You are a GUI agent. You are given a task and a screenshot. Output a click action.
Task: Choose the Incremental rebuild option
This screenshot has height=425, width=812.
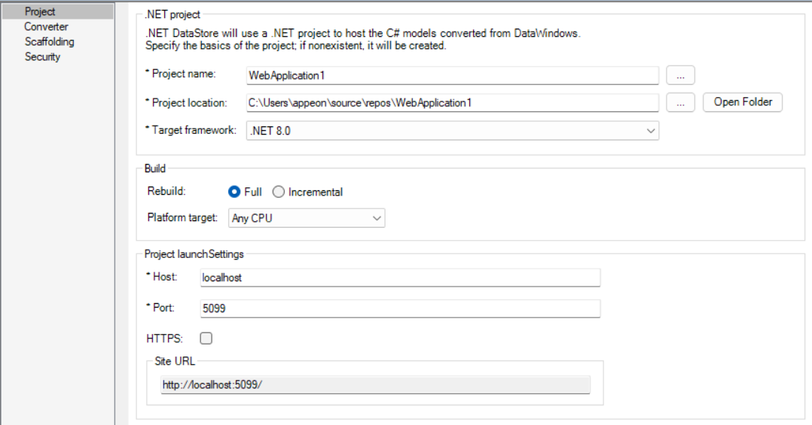tap(279, 192)
